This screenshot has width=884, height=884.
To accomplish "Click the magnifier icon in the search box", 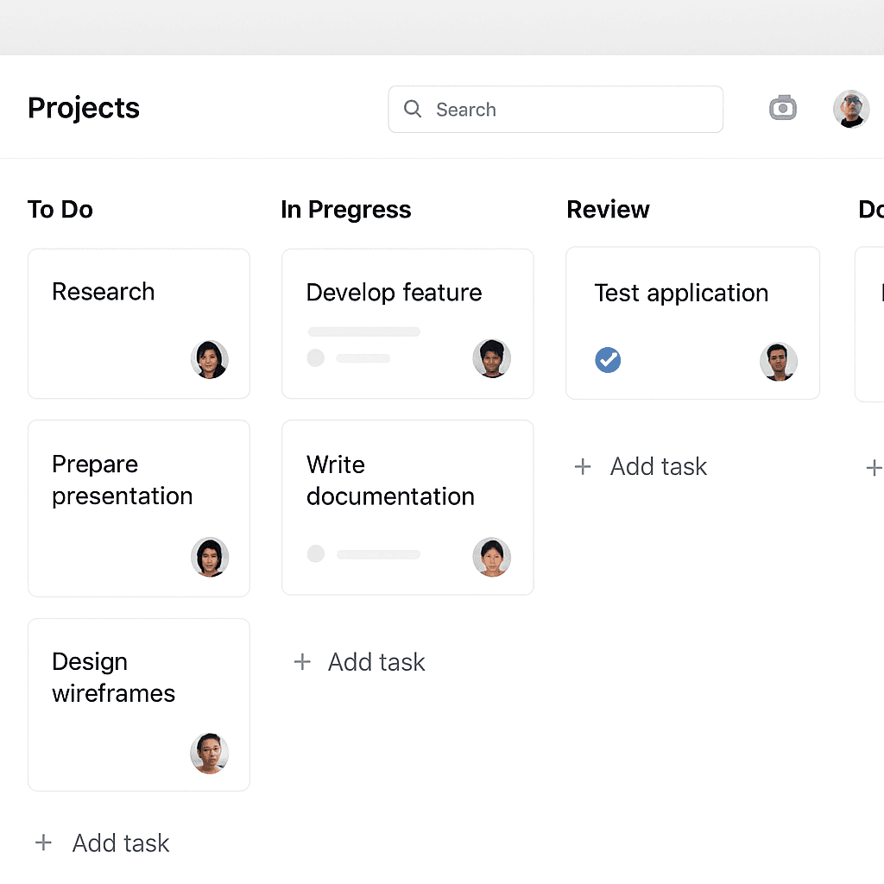I will pyautogui.click(x=413, y=109).
